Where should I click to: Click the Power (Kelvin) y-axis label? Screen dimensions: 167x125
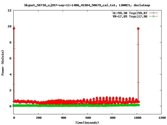pyautogui.click(x=3, y=63)
